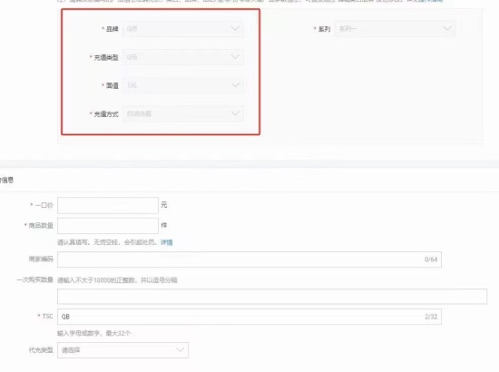The width and height of the screenshot is (499, 372).
Task: Click the 2/32 counter in TSC field
Action: (431, 317)
